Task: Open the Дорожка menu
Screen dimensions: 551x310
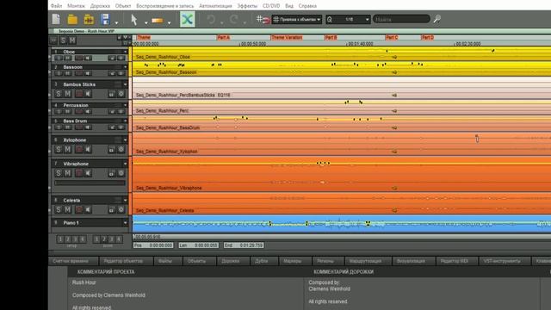Action: point(100,6)
